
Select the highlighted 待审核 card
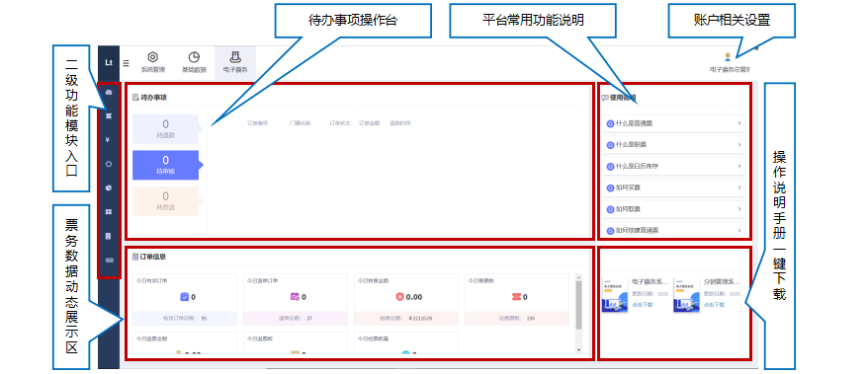pyautogui.click(x=165, y=165)
